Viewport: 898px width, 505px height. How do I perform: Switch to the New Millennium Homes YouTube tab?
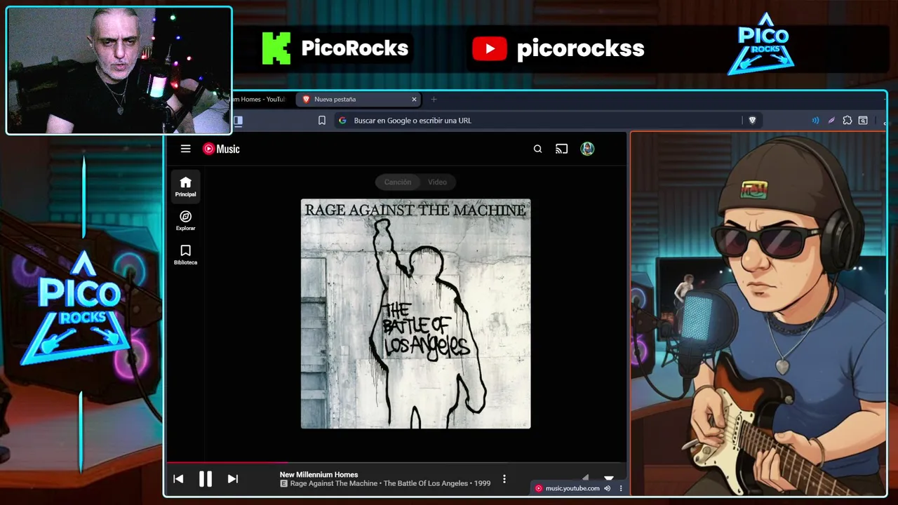point(260,100)
